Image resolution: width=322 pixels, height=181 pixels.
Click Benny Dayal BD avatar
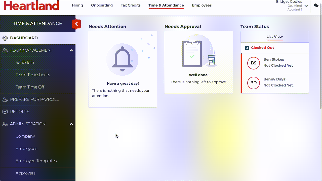pos(253,83)
